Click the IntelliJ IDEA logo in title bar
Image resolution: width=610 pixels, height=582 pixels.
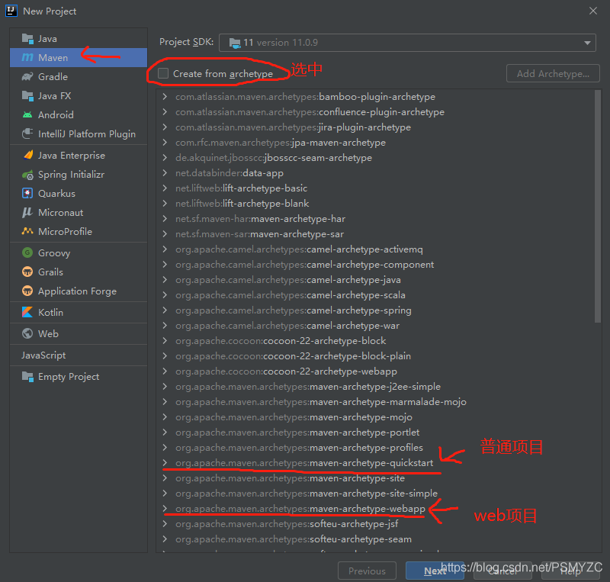pos(11,11)
